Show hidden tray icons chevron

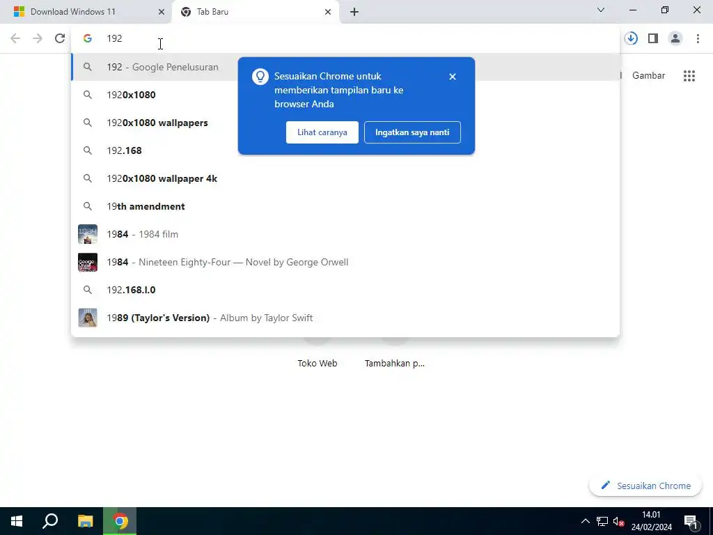(585, 521)
